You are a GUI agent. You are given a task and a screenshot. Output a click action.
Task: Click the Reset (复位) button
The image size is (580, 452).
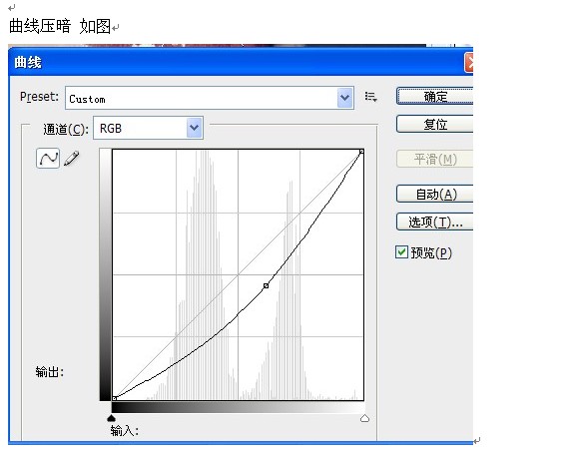point(434,124)
